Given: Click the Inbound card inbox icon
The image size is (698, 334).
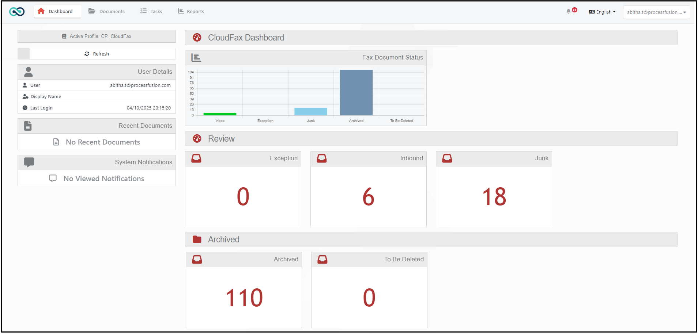Looking at the screenshot, I should coord(322,158).
